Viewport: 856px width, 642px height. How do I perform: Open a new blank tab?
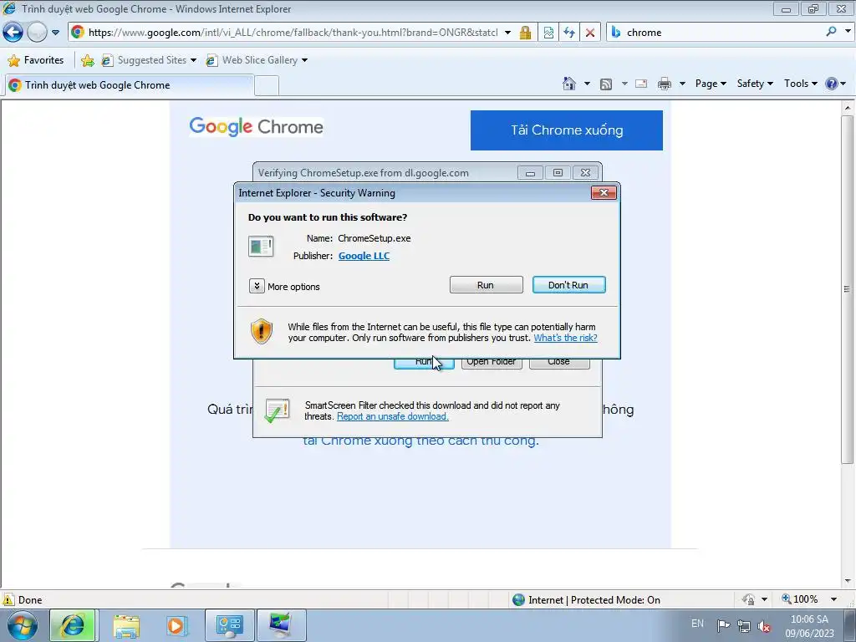click(x=267, y=86)
